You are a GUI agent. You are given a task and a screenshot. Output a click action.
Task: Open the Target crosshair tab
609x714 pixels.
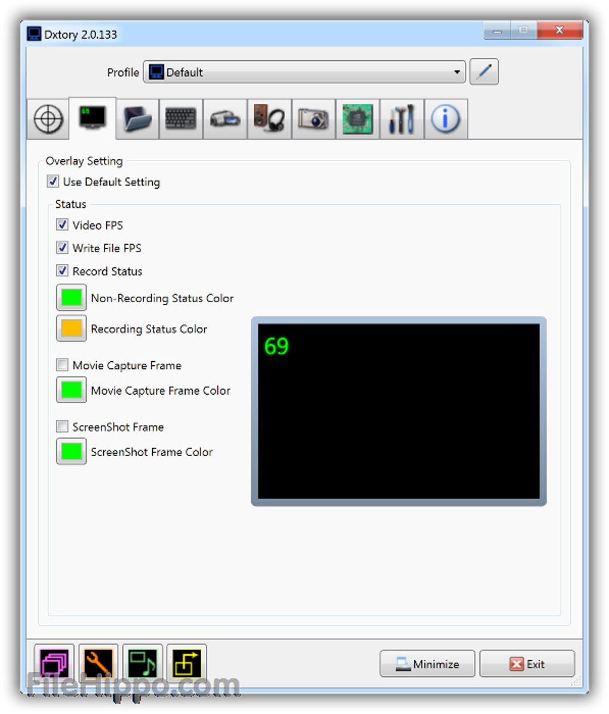click(x=48, y=119)
